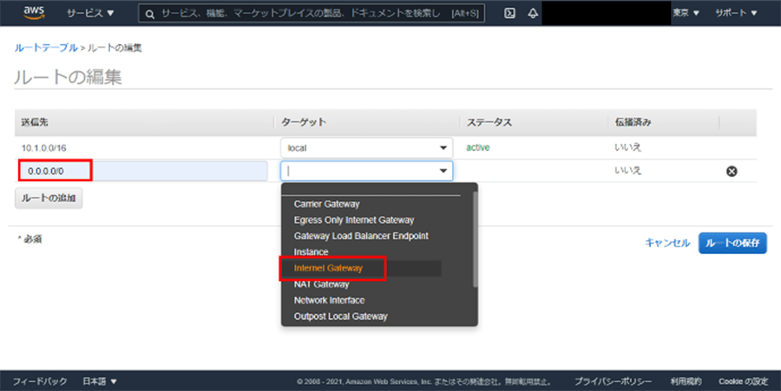Click the search magnifier icon
Viewport: 781px width, 391px height.
150,14
